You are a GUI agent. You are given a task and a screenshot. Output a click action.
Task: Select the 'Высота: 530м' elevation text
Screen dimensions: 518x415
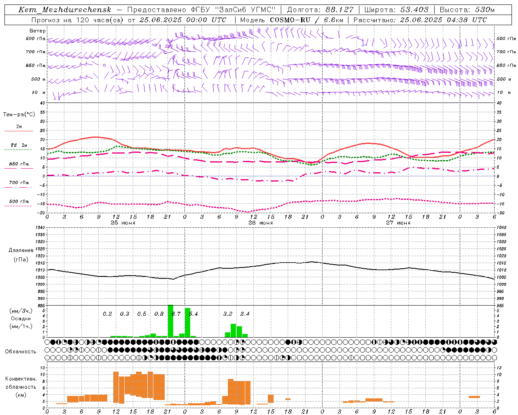coord(467,10)
